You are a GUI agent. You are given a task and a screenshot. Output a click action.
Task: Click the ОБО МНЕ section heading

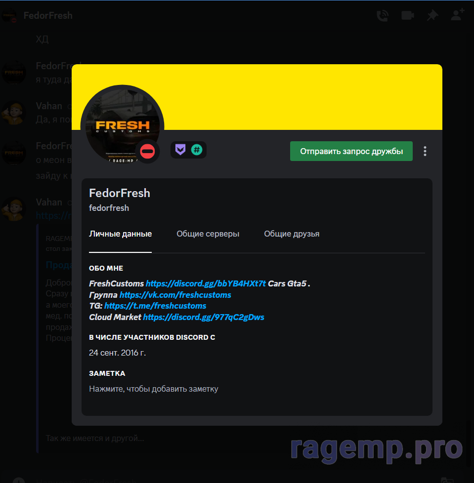106,268
